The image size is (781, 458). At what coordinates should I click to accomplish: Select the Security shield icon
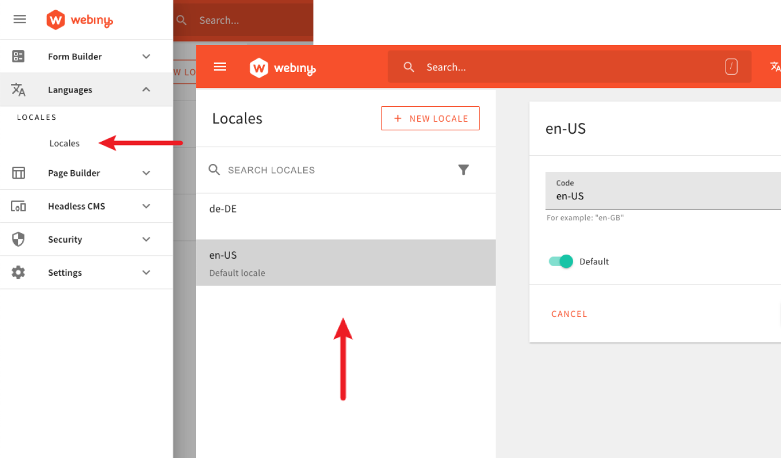(x=19, y=239)
